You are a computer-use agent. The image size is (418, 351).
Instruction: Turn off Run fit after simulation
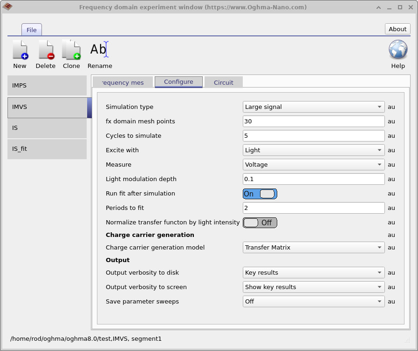pos(260,194)
